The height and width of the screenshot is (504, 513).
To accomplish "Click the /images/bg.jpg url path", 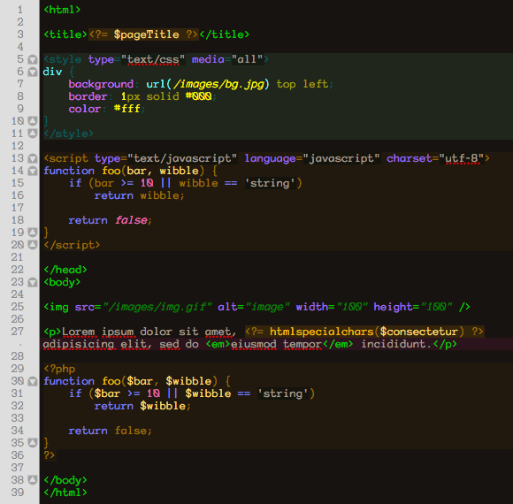I will click(x=218, y=84).
